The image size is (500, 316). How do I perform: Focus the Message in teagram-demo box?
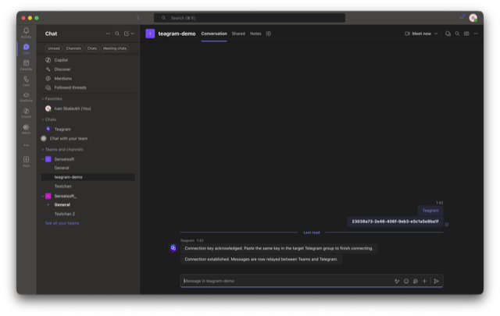tap(287, 281)
